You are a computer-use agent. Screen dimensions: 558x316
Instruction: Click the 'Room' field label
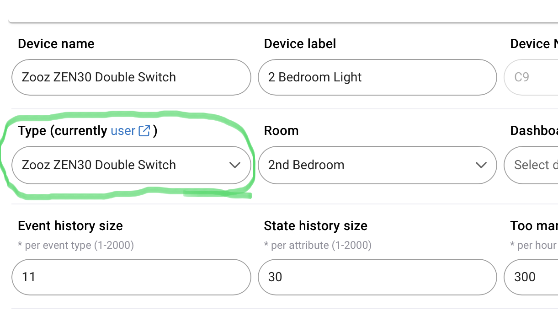point(281,131)
